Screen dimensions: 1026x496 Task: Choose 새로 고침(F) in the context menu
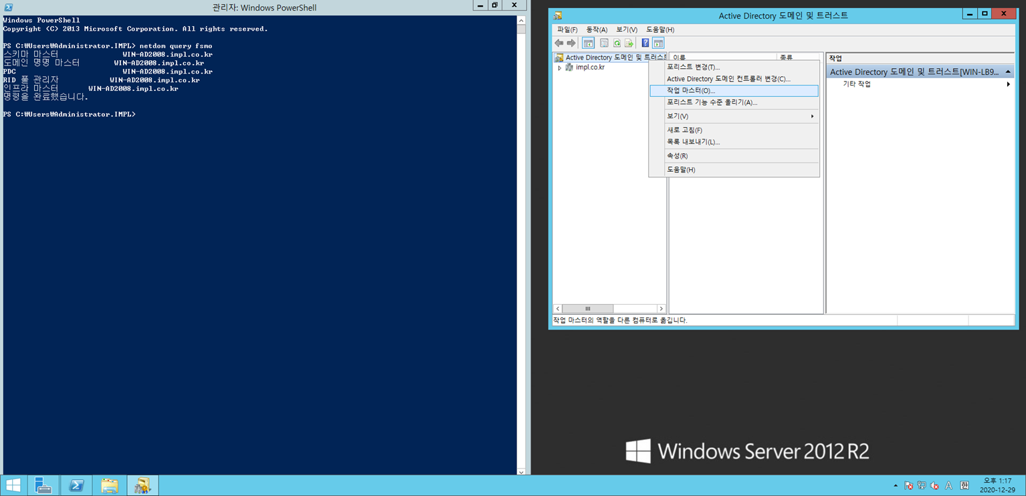pyautogui.click(x=734, y=130)
